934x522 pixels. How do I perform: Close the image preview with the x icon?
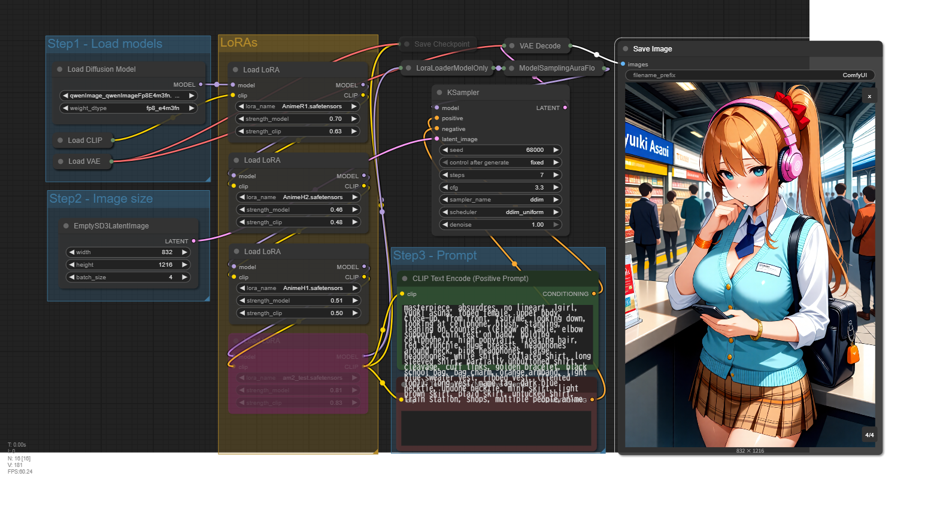869,96
